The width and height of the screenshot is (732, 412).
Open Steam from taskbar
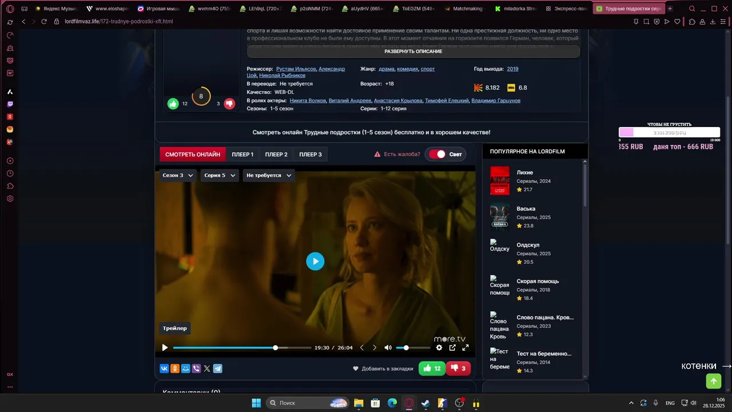pyautogui.click(x=425, y=403)
